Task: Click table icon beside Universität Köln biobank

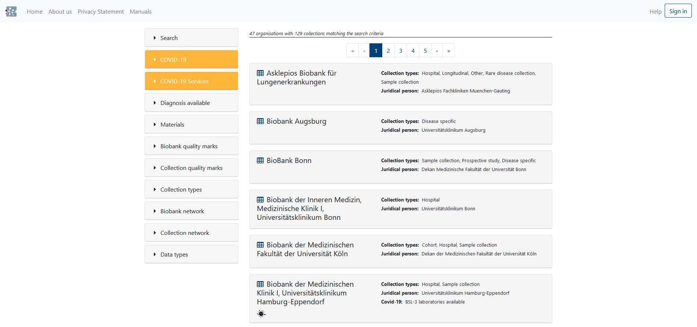Action: (x=260, y=245)
